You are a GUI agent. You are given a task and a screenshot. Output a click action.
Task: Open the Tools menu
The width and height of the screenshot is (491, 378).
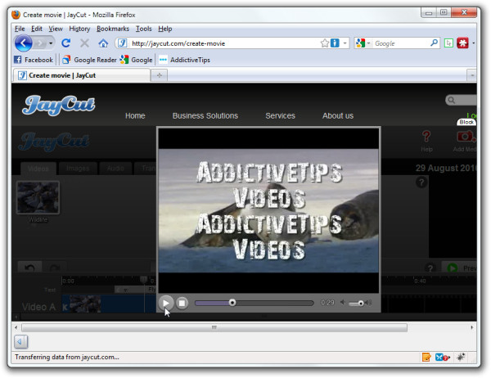(x=143, y=29)
